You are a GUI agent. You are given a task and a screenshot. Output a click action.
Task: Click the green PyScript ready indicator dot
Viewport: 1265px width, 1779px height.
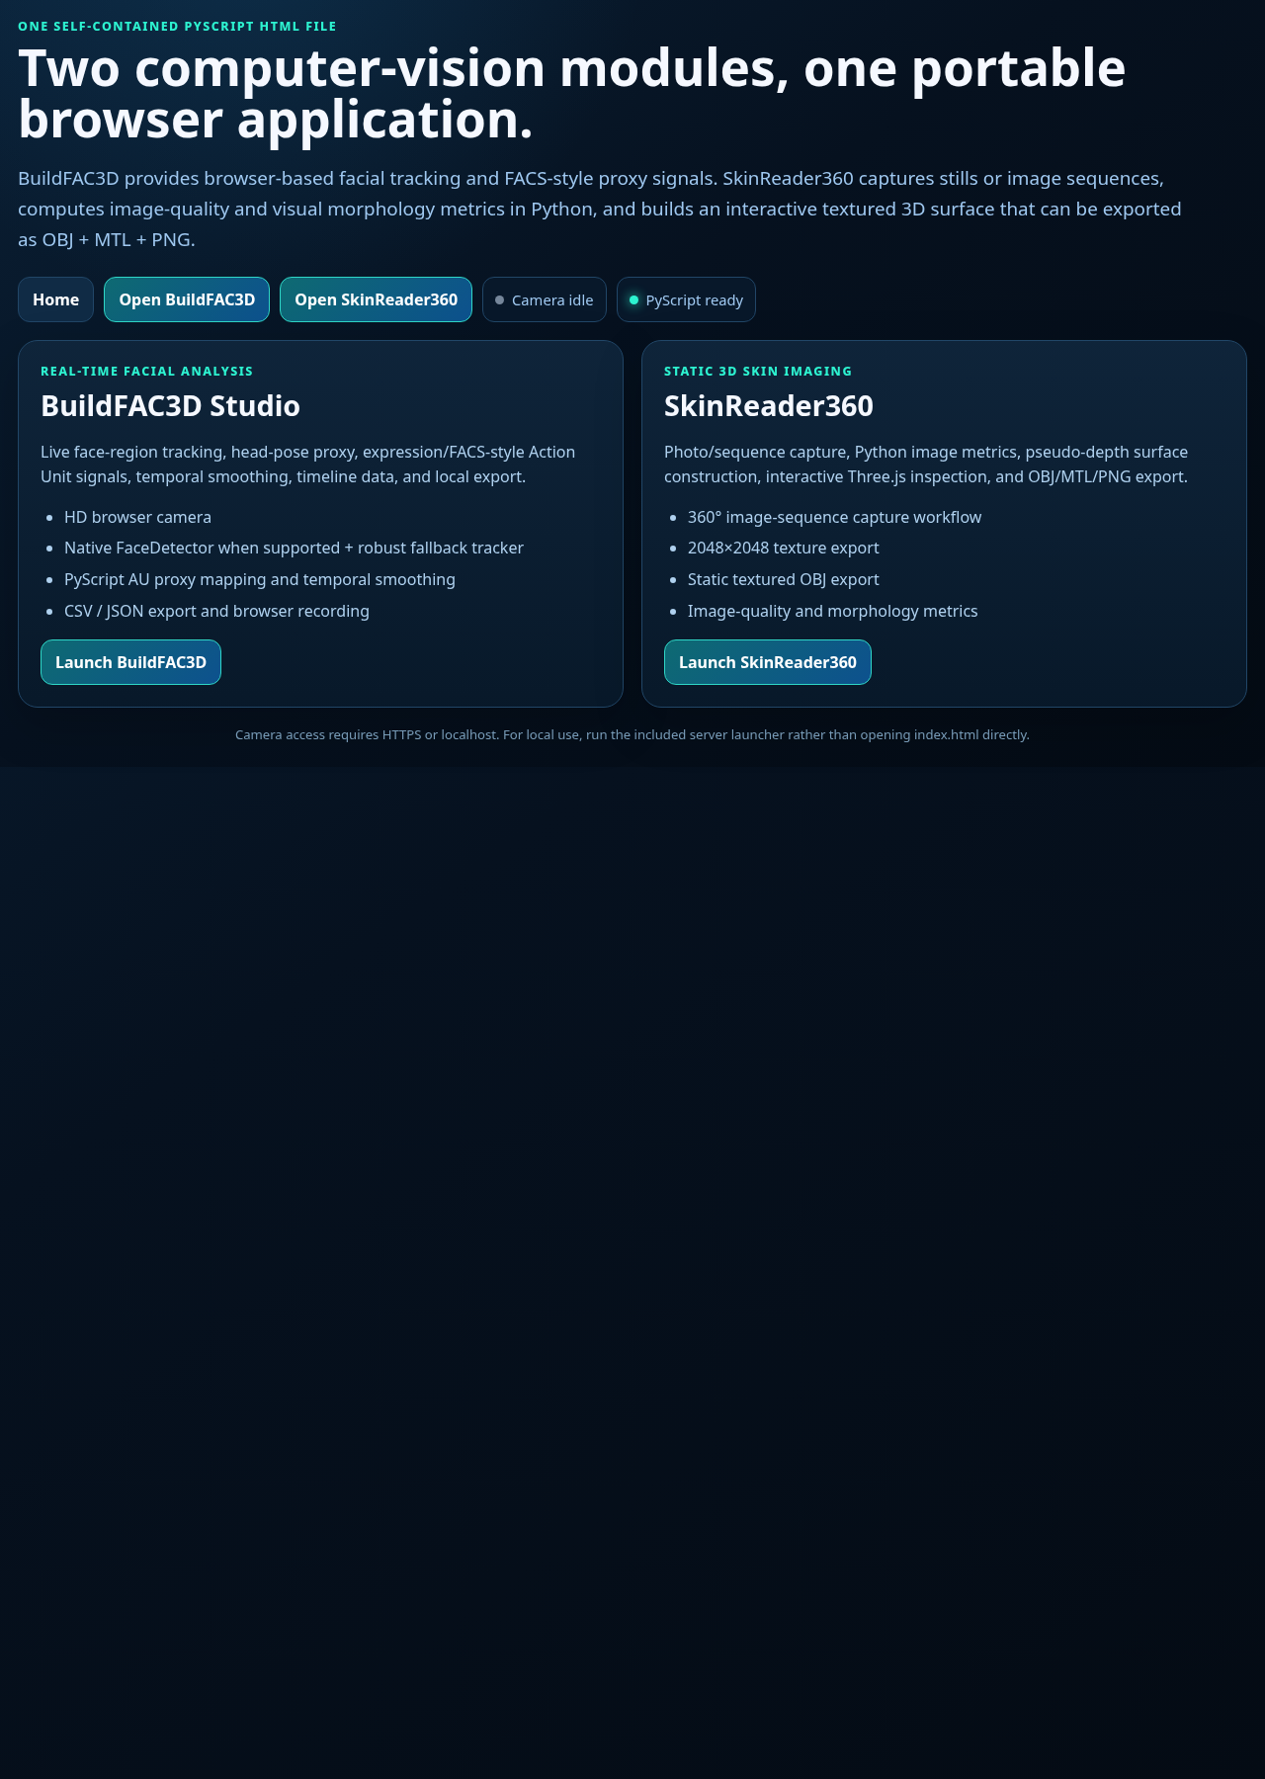pyautogui.click(x=633, y=299)
